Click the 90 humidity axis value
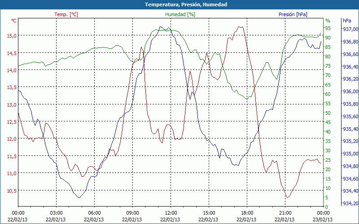The width and height of the screenshot is (359, 224). click(328, 38)
